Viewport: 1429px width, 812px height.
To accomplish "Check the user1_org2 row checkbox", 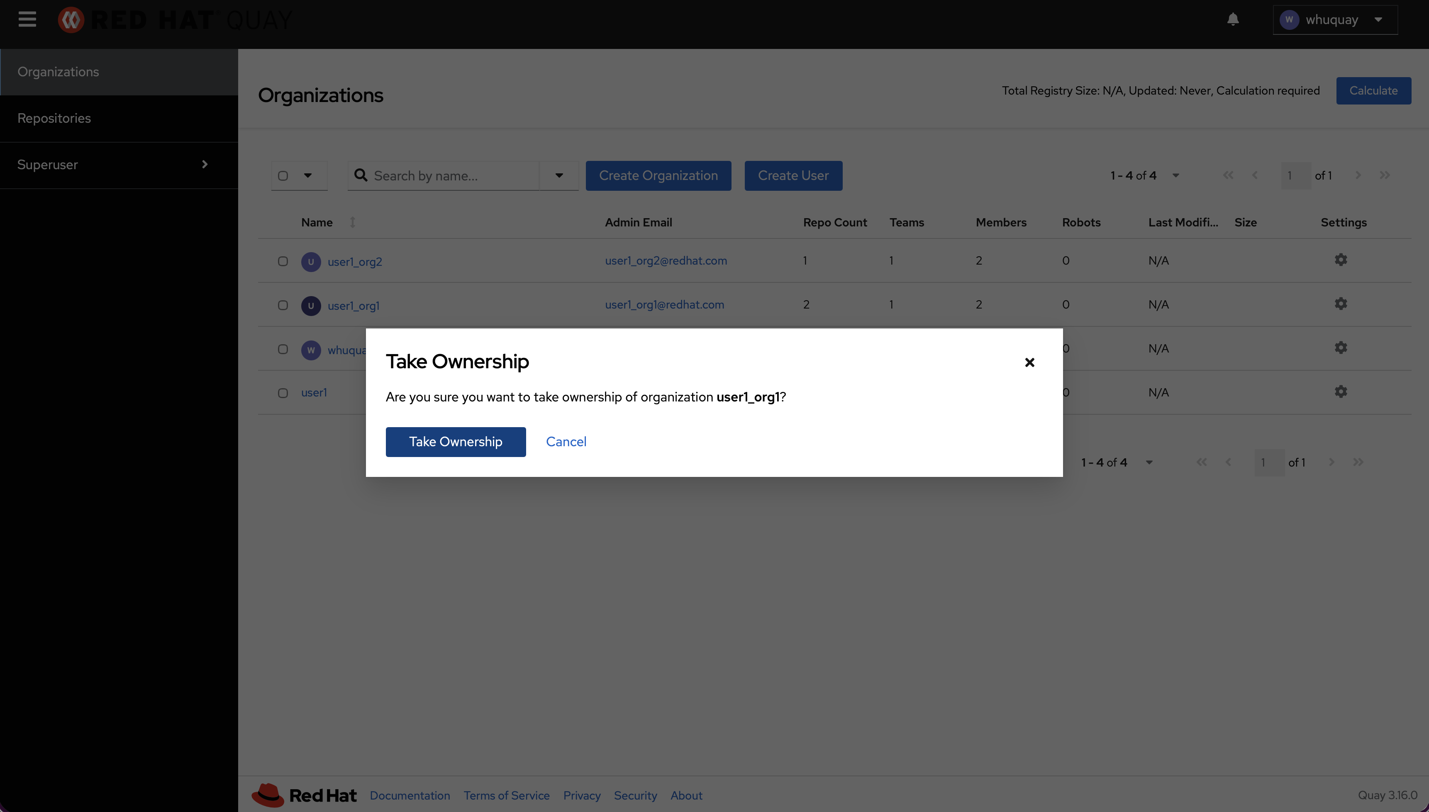I will 283,261.
